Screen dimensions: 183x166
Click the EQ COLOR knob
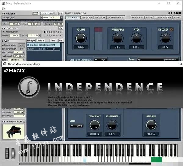[166, 38]
